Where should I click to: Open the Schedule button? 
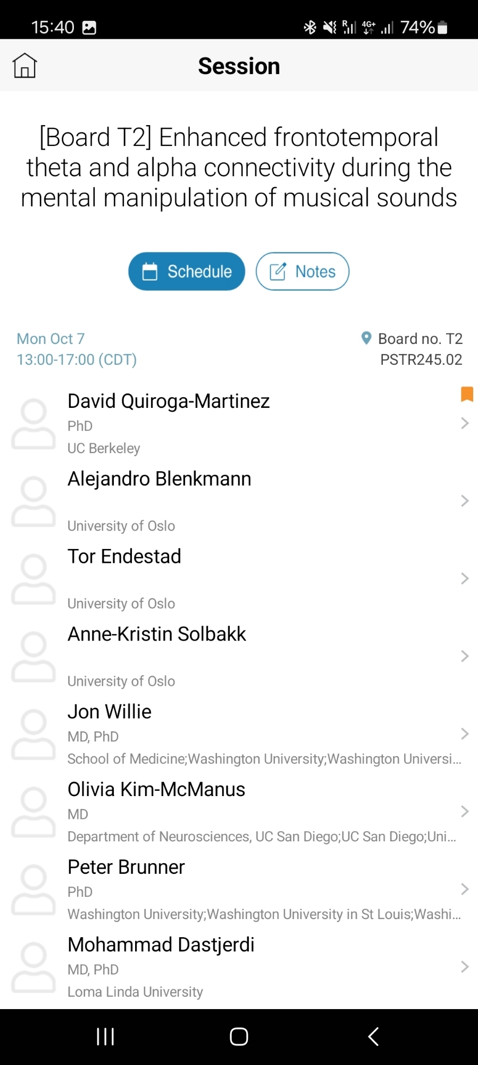[187, 272]
